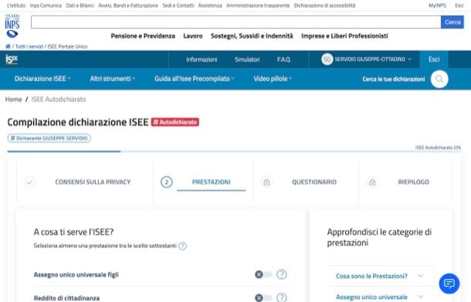Expand Cosa sono le Prestazioni? section
Viewport: 471px width, 302px height.
pos(380,276)
